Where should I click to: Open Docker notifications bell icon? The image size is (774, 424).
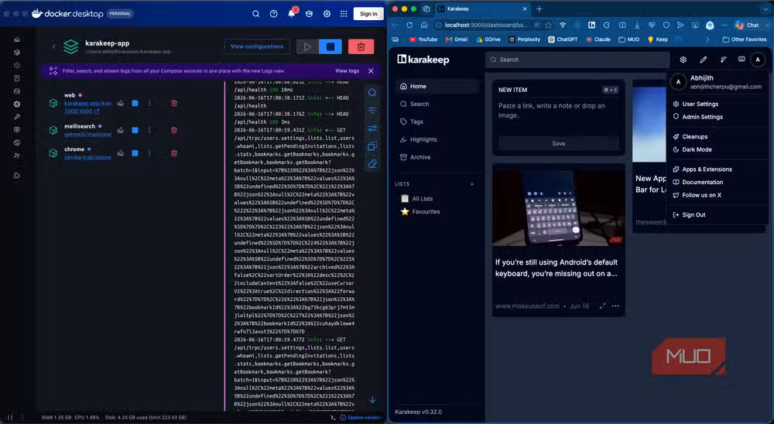point(292,13)
